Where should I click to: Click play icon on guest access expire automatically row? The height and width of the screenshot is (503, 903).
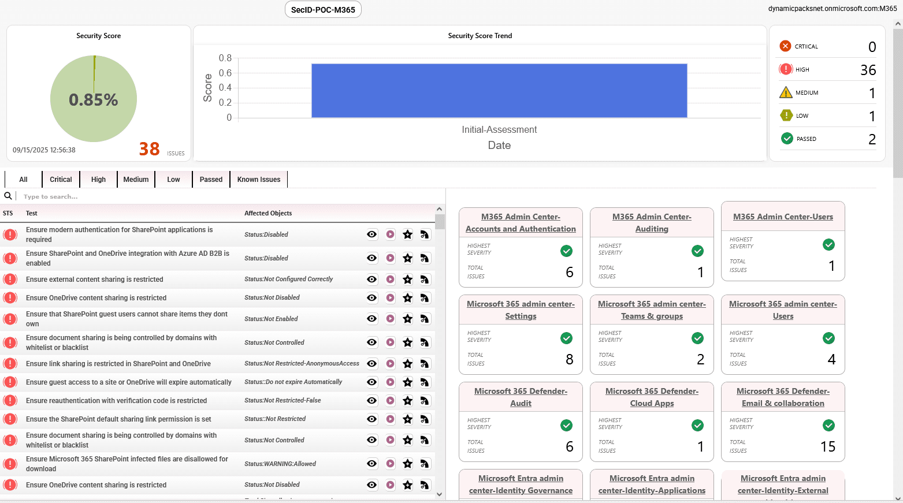(x=391, y=382)
